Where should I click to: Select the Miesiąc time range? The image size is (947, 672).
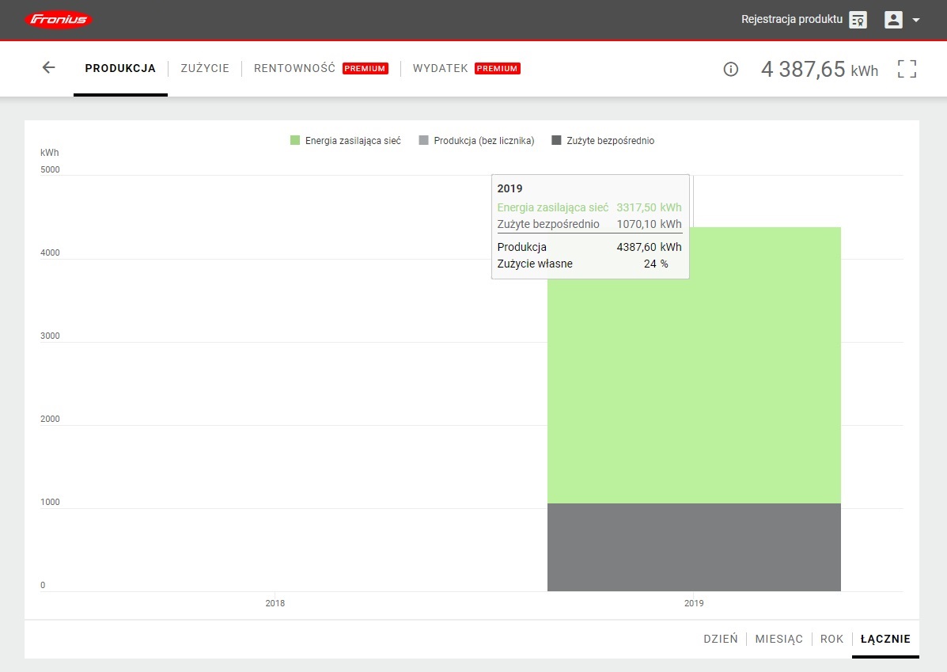[778, 639]
